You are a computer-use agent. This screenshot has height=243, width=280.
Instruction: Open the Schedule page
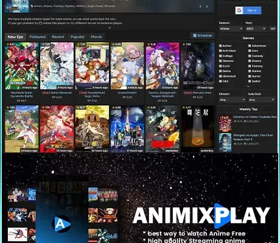click(x=203, y=35)
